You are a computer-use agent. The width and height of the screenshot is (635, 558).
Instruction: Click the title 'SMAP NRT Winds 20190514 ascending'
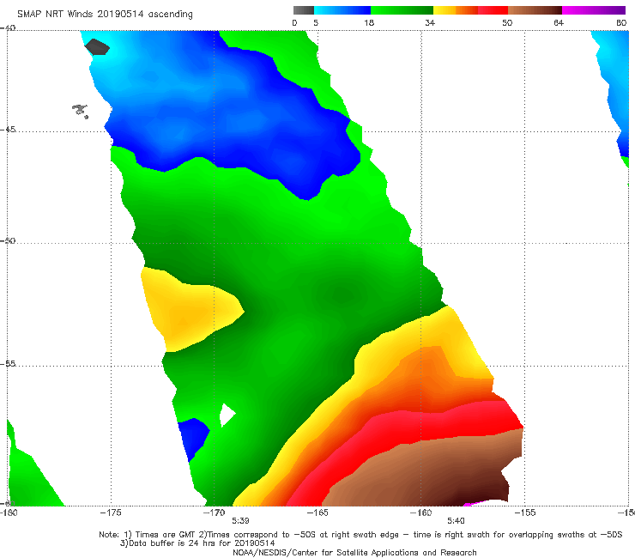[x=105, y=15]
